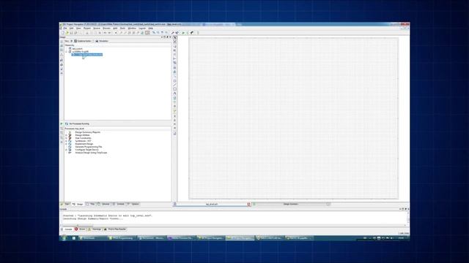
Task: Switch to the Design panel tab
Action: tap(78, 205)
